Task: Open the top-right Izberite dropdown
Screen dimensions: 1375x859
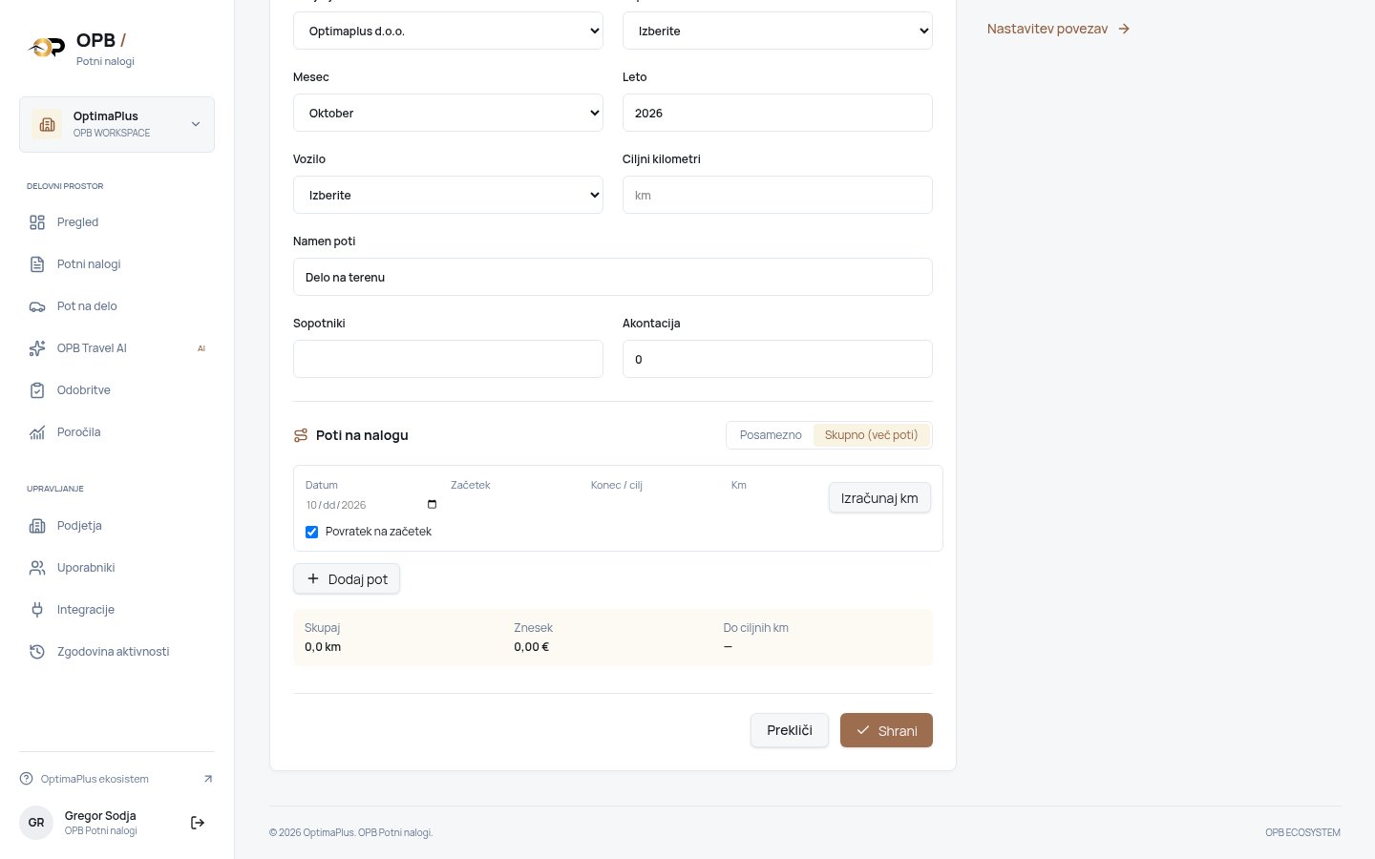Action: click(x=777, y=31)
